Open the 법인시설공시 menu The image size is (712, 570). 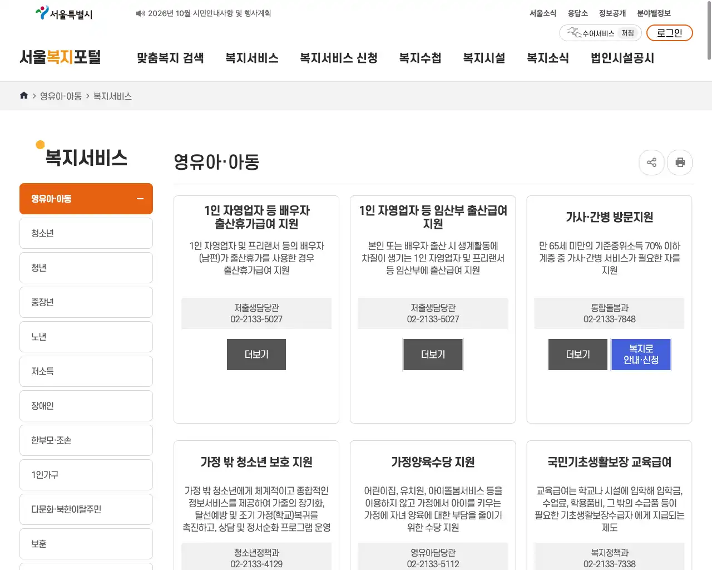pyautogui.click(x=622, y=58)
